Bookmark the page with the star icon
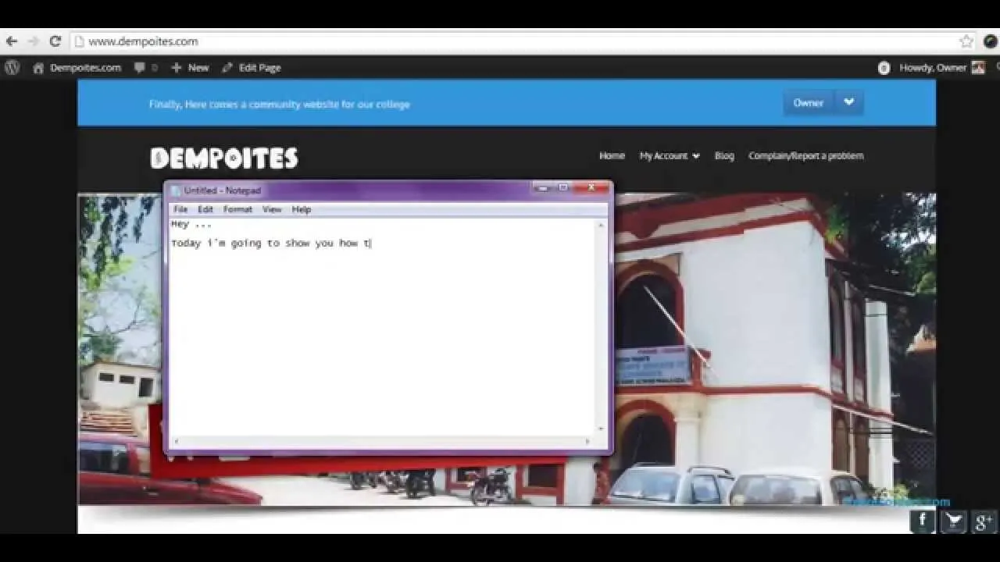Viewport: 1000px width, 562px height. (x=966, y=41)
